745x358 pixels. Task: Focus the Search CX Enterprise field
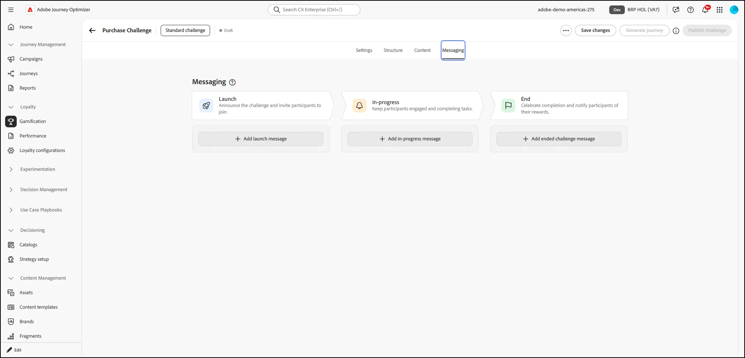314,10
